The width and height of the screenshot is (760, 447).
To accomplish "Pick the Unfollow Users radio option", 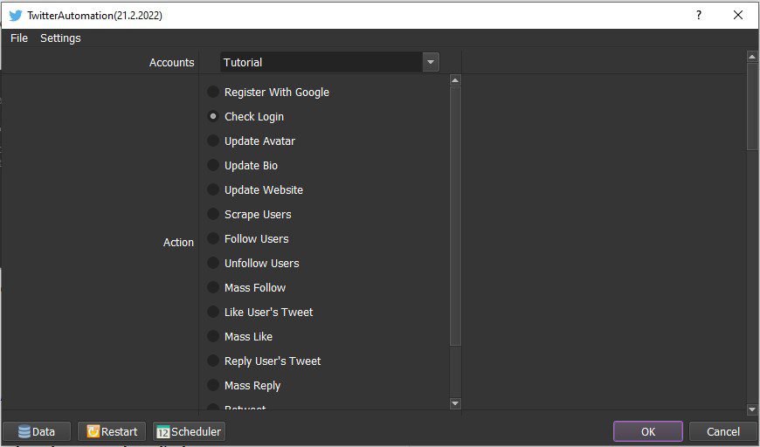I will pyautogui.click(x=253, y=263).
